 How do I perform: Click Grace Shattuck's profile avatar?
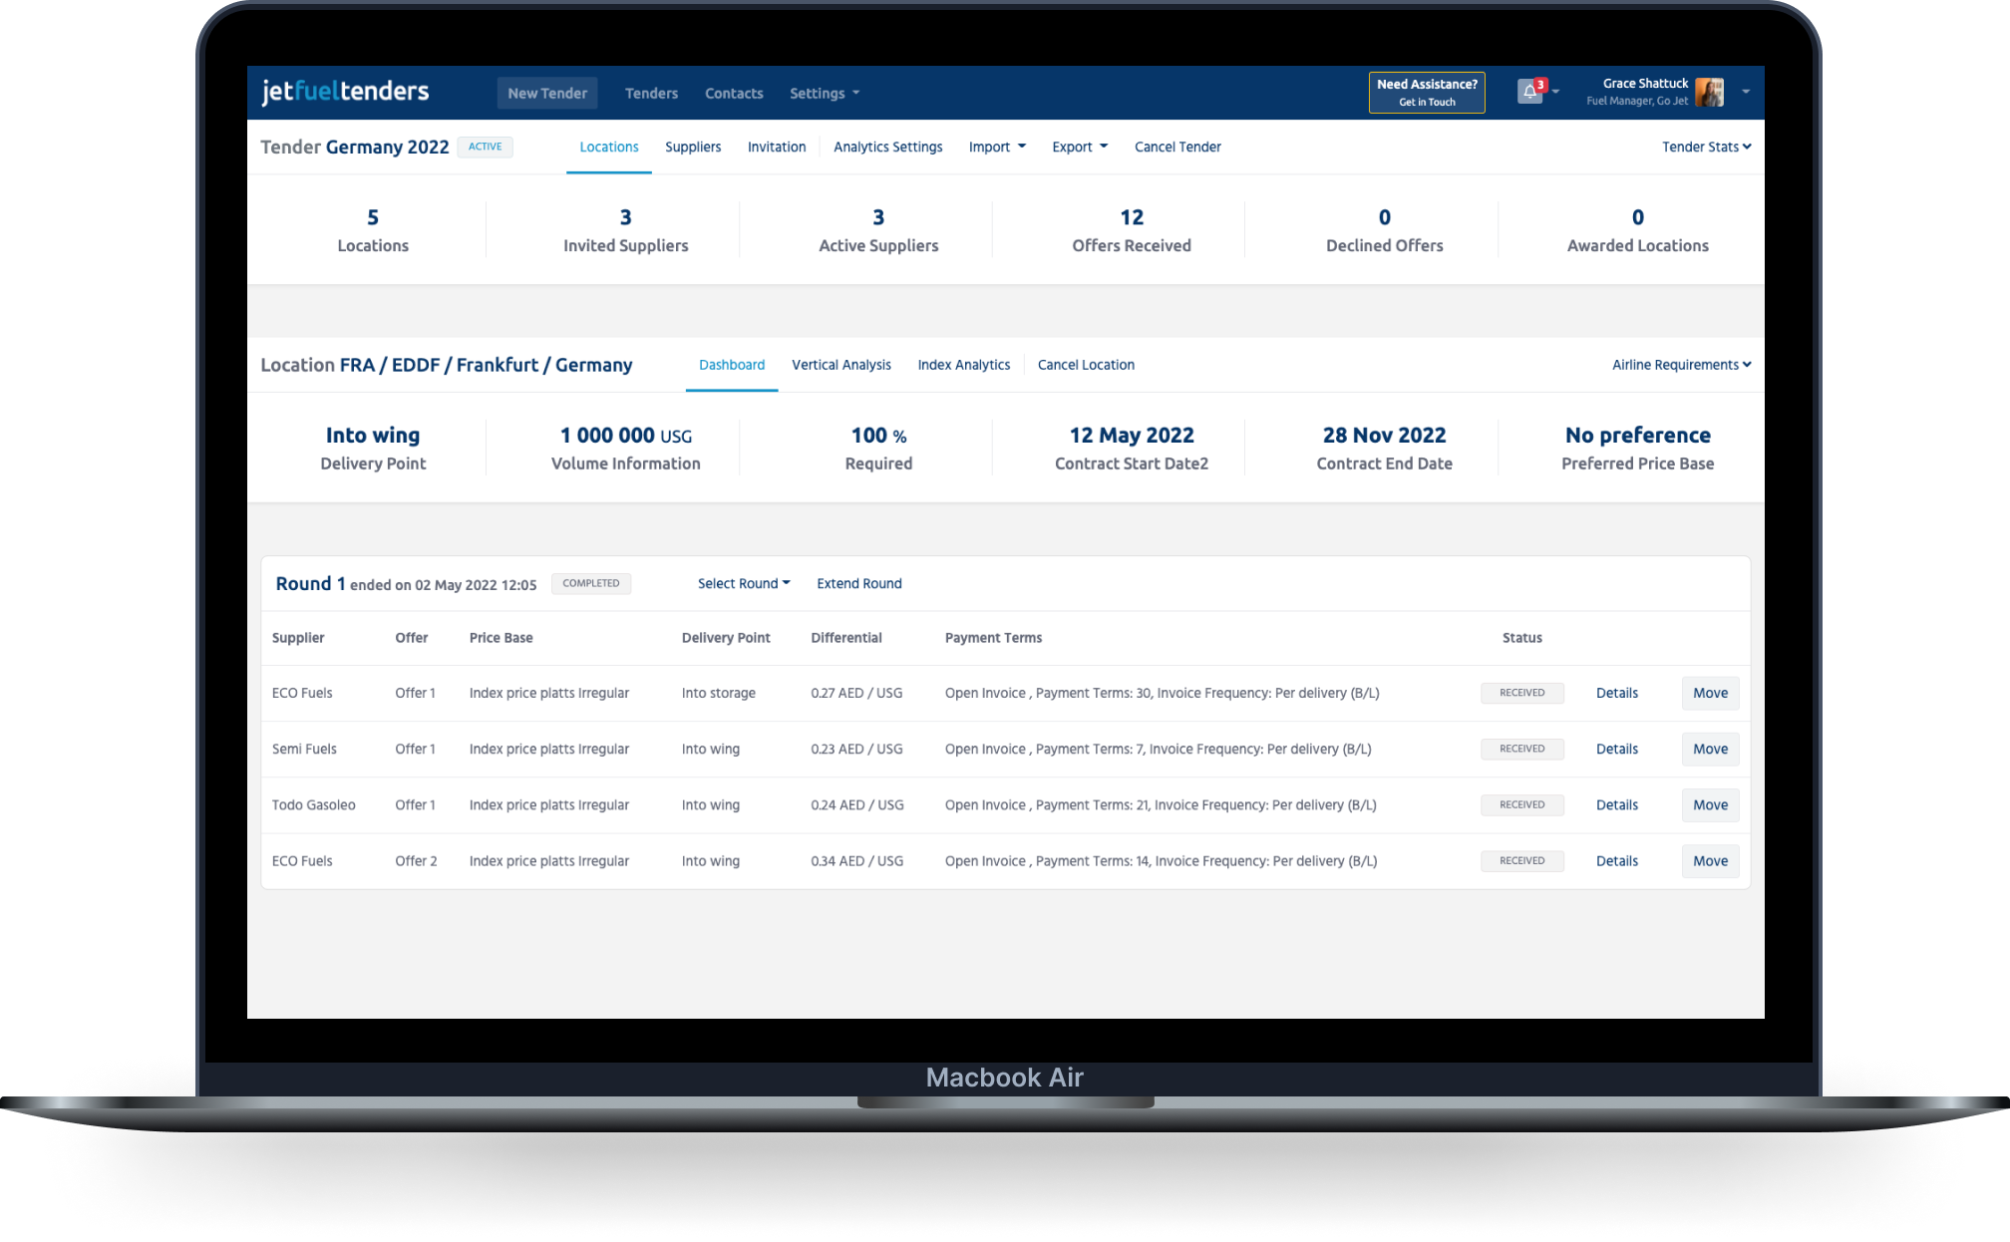[1709, 92]
